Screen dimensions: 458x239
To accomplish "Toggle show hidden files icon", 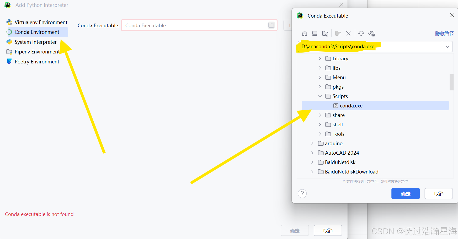I will (x=371, y=33).
